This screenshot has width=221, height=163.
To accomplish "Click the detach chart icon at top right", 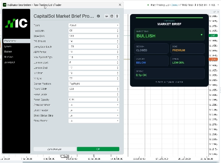I will point(214,12).
